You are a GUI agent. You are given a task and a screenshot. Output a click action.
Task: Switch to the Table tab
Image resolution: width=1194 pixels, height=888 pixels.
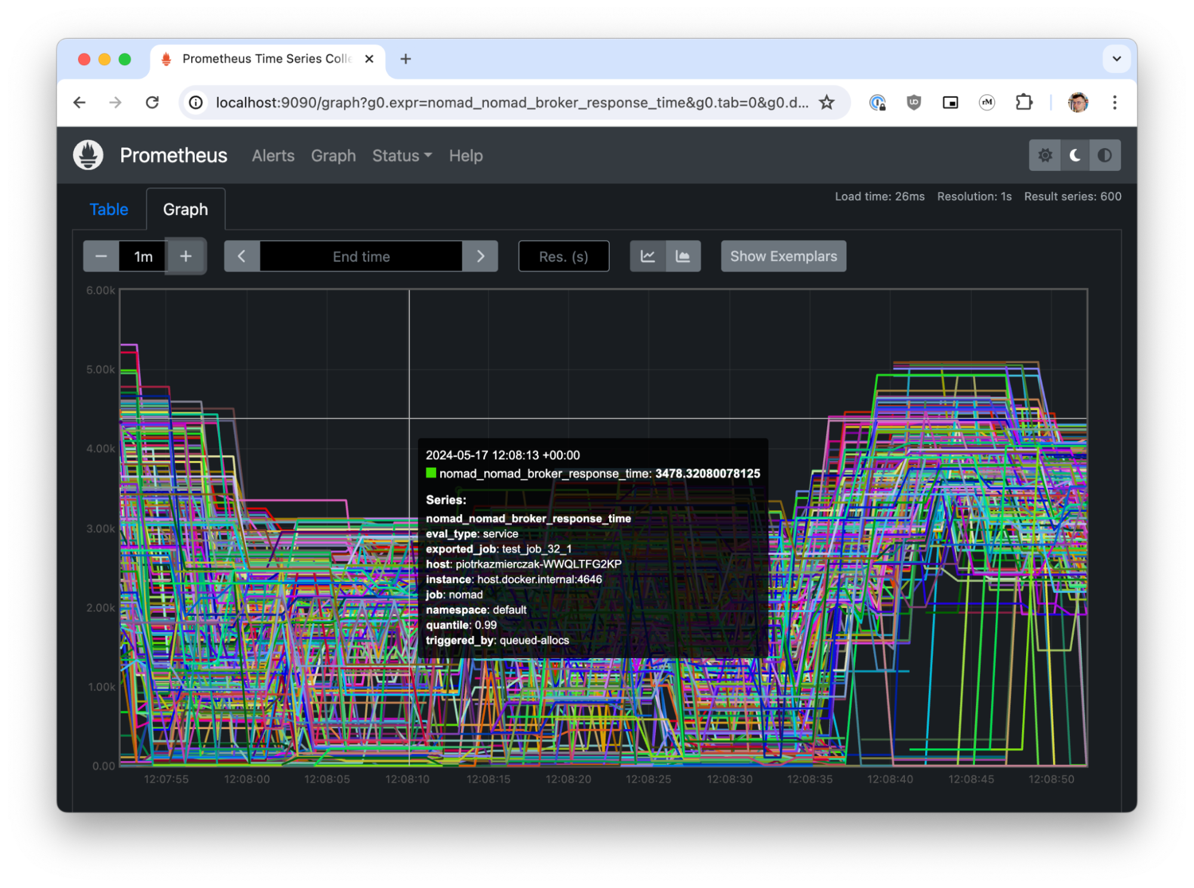(109, 210)
